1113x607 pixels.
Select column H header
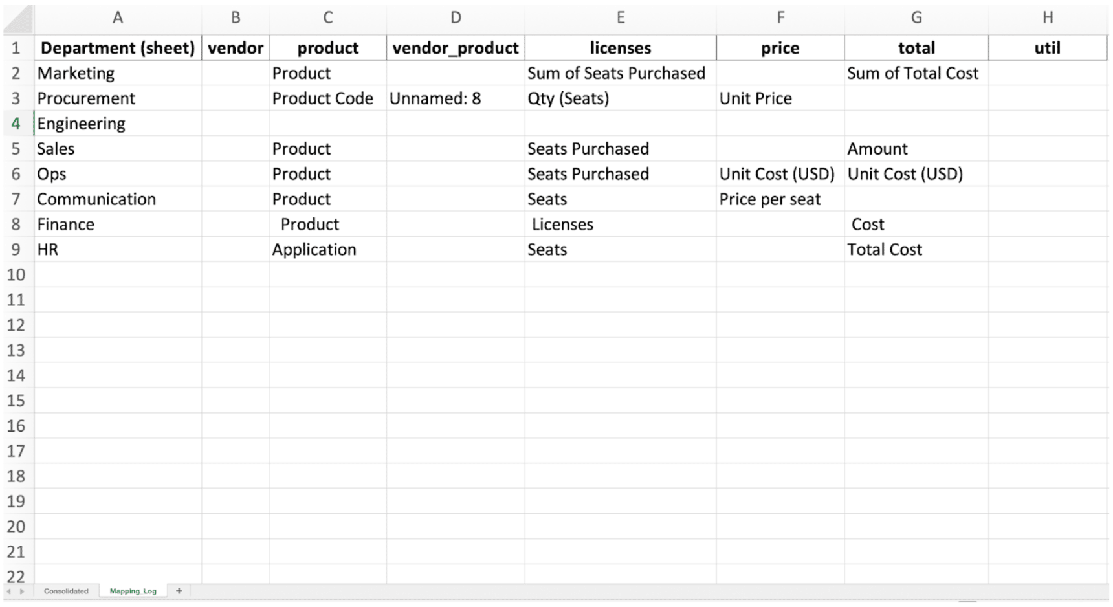[1047, 18]
